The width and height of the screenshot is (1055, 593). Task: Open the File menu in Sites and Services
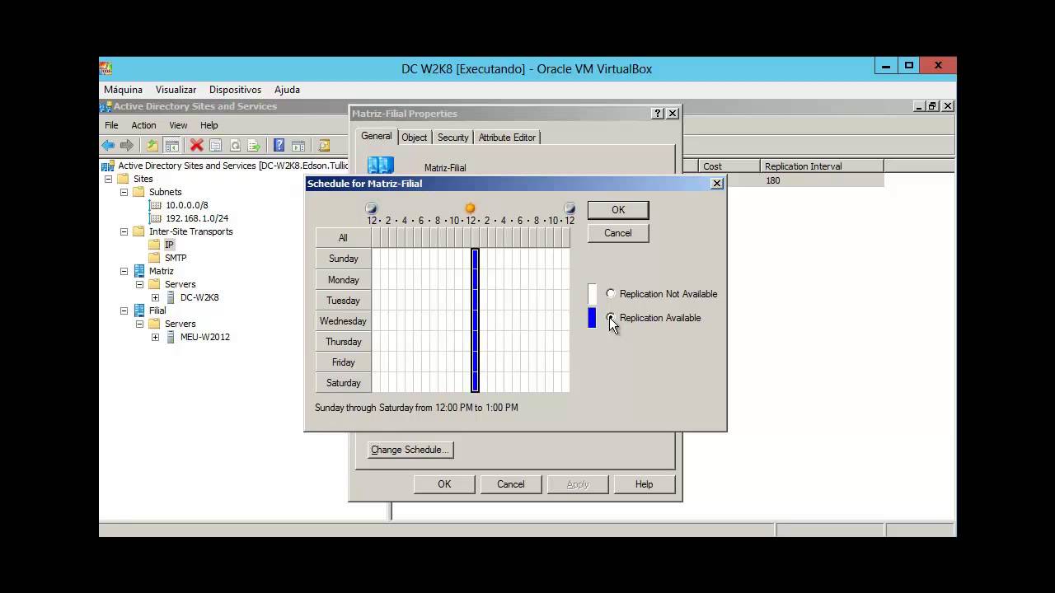click(111, 125)
